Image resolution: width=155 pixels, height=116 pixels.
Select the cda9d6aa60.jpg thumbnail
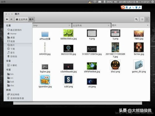[69, 67]
